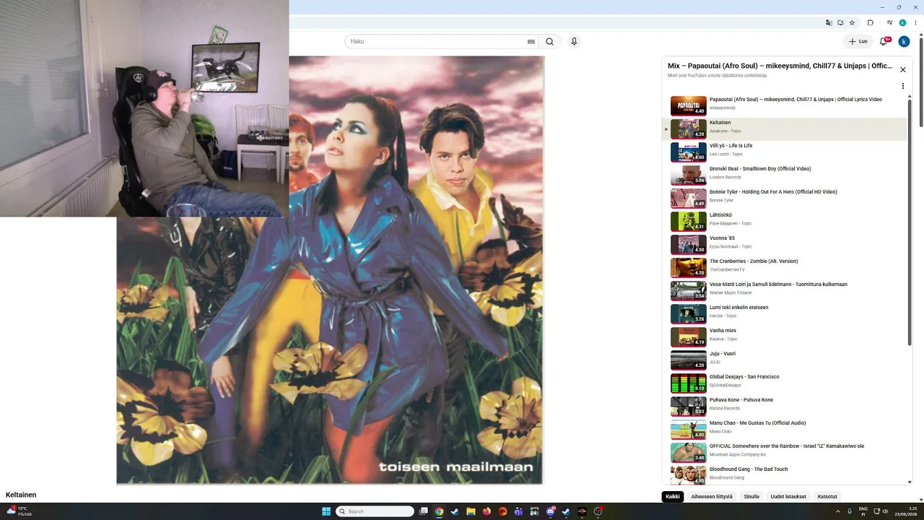924x520 pixels.
Task: Click the Puhuva Kone video thumbnail
Action: pos(689,407)
